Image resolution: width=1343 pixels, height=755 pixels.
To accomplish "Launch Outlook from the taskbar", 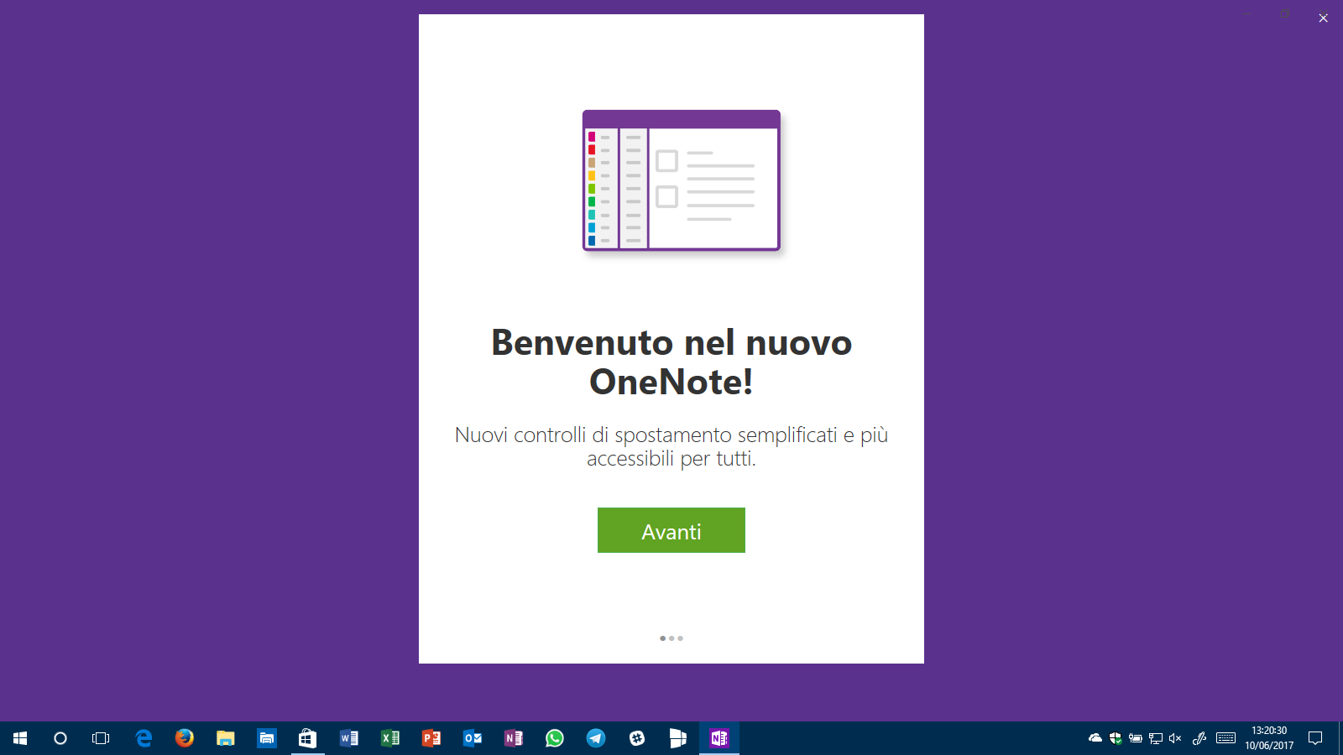I will pyautogui.click(x=473, y=738).
